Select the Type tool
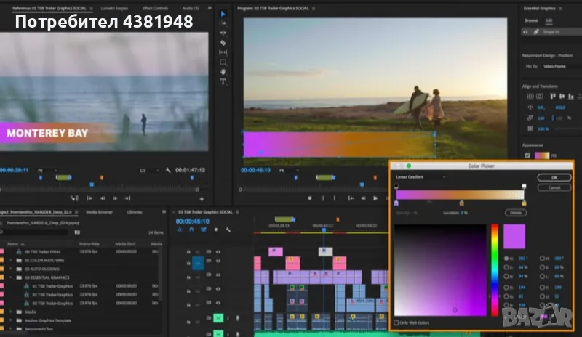 223,82
